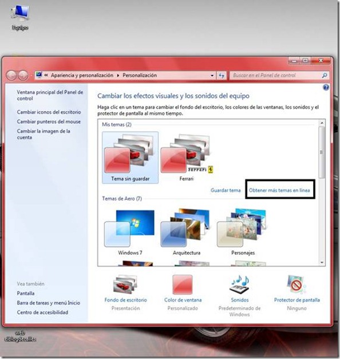Expand the address bar history dropdown arrow
Image resolution: width=340 pixels, height=359 pixels.
[212, 76]
